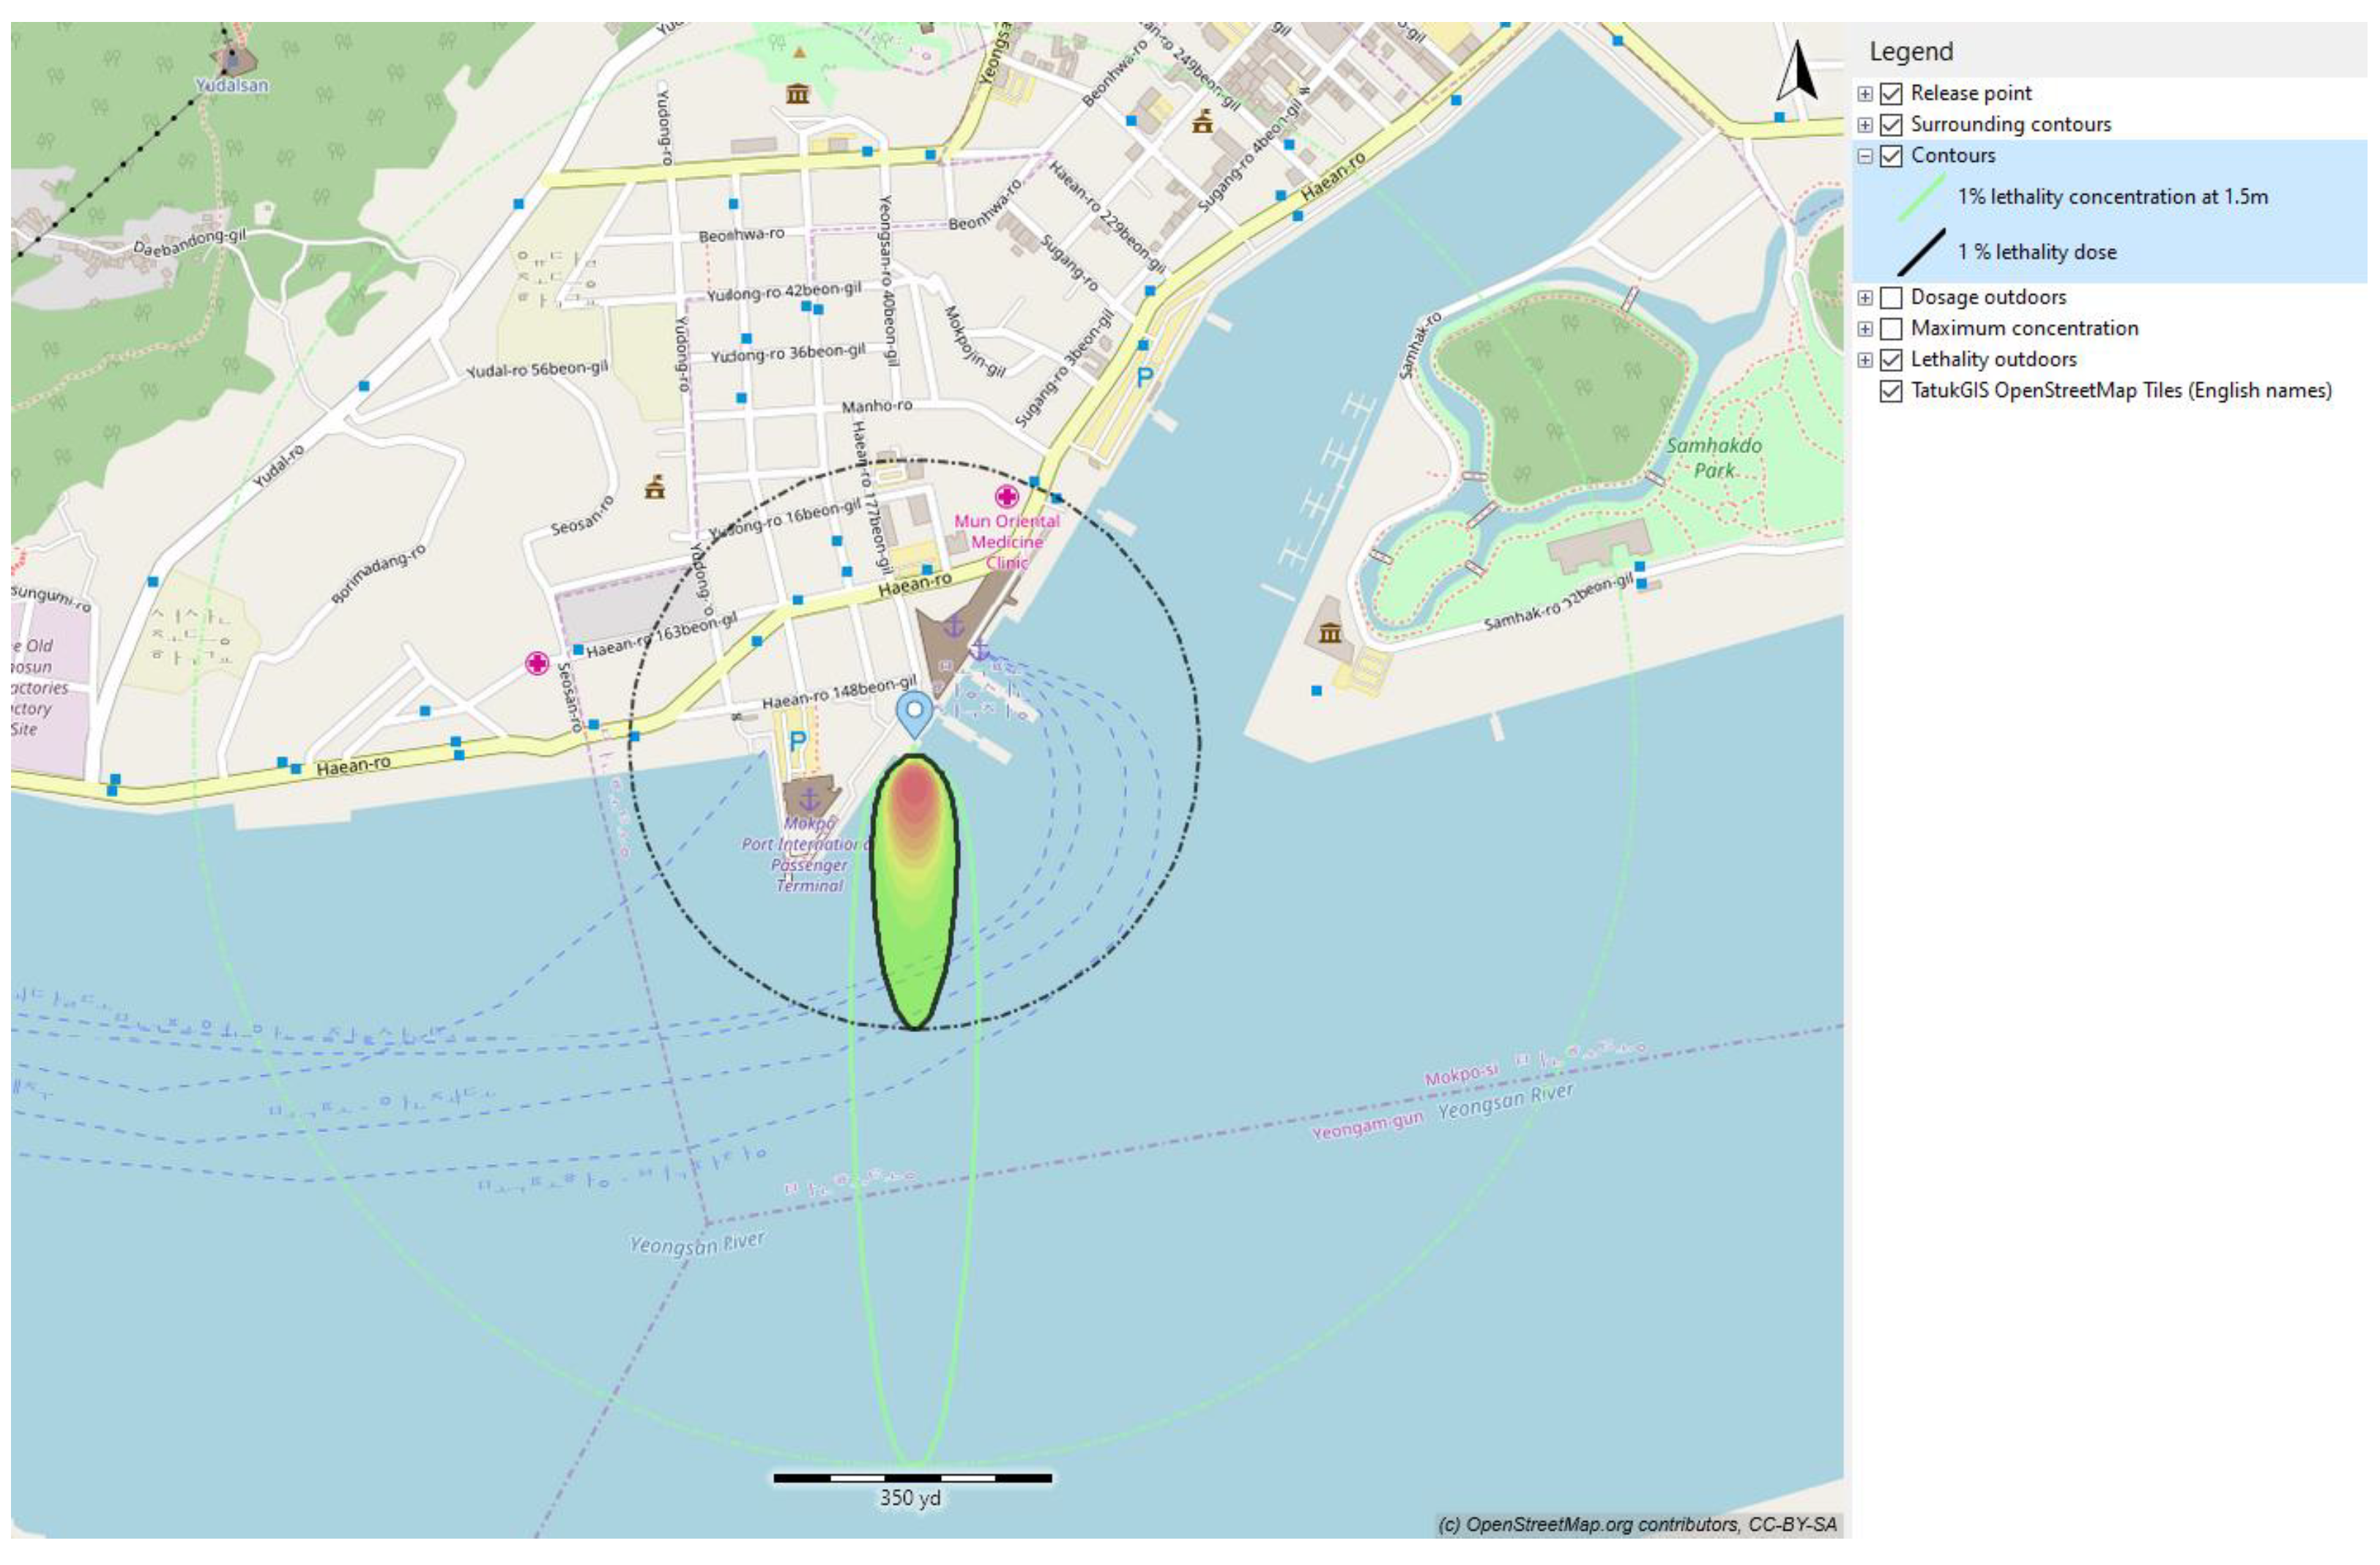Screen dimensions: 2380x1565
Task: Click the north arrow compass icon
Action: point(1797,72)
